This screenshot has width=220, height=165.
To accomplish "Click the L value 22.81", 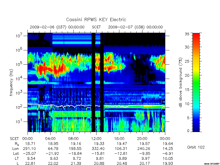I will pos(30,163).
